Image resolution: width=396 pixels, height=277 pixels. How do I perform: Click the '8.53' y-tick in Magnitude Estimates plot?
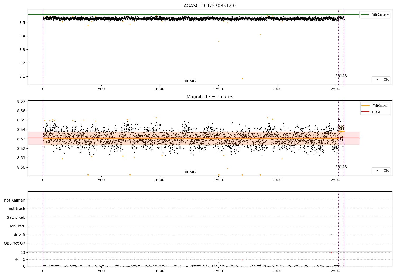pyautogui.click(x=21, y=139)
